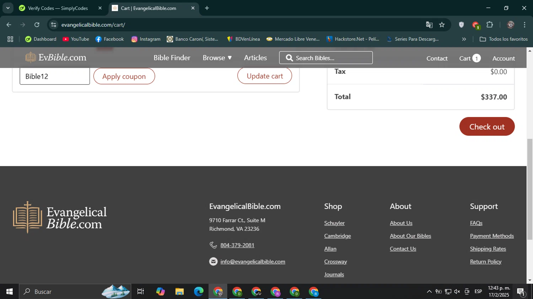Open the Chrome profile avatar
Image resolution: width=533 pixels, height=299 pixels.
pyautogui.click(x=511, y=25)
